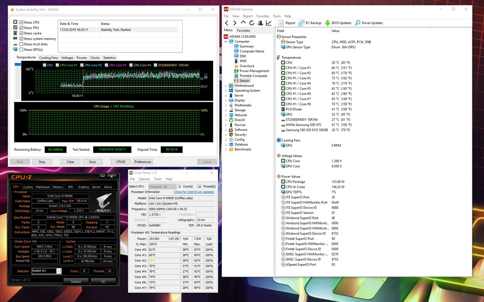This screenshot has height=302, width=484.
Task: Click Check for Intel Driver Updates link
Action: click(194, 192)
